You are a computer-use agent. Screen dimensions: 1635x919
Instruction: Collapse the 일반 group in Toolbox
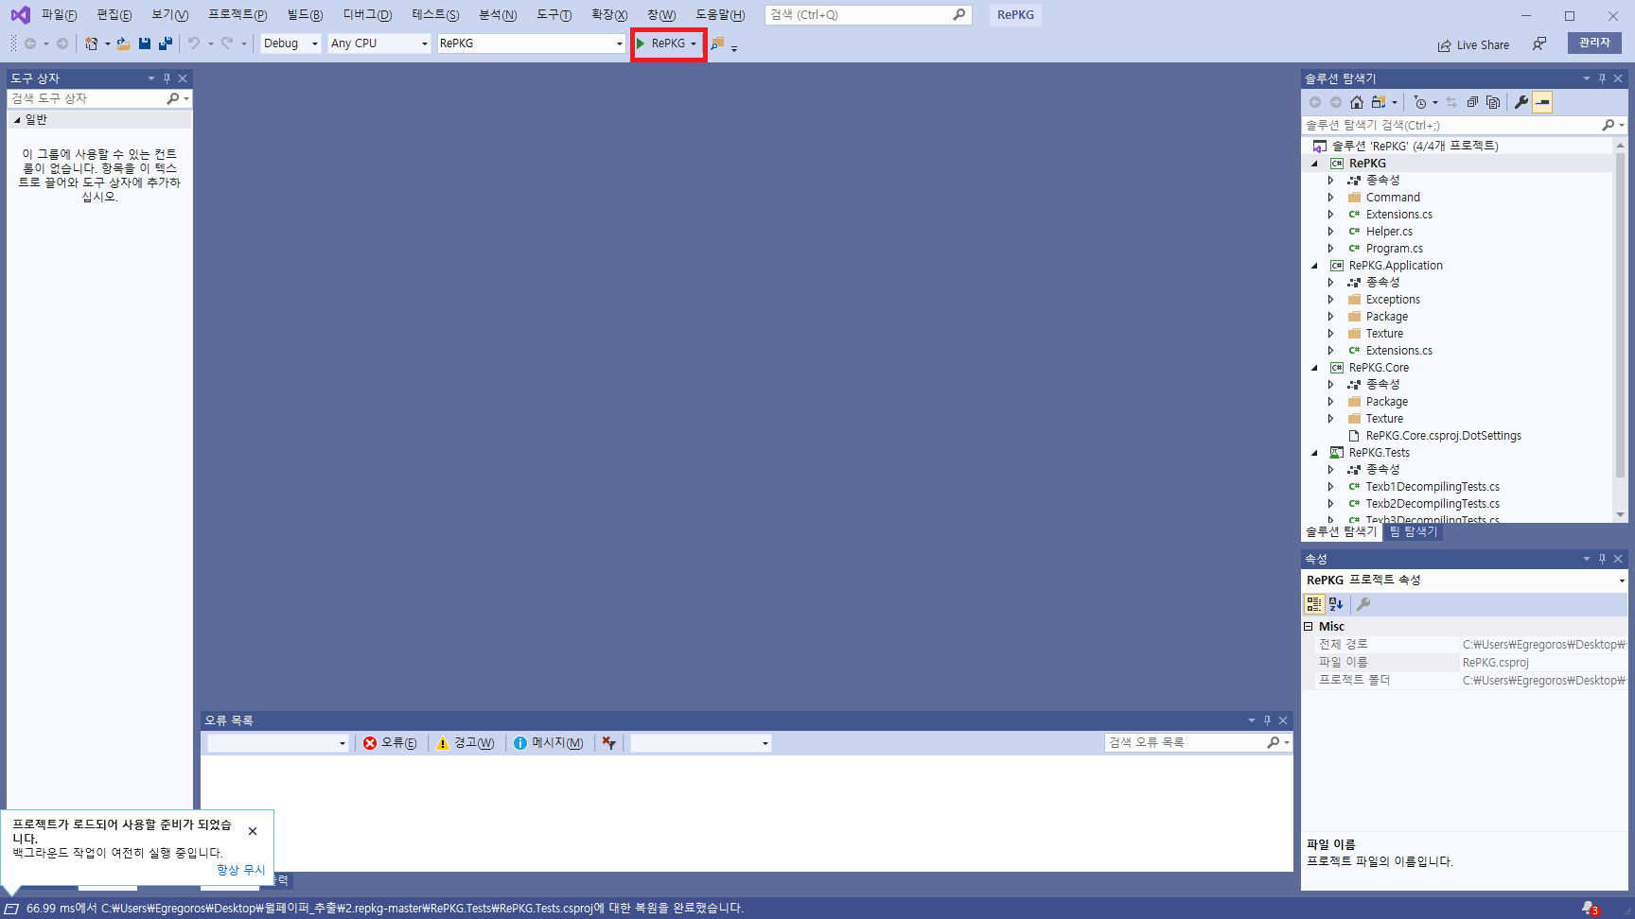(x=17, y=120)
